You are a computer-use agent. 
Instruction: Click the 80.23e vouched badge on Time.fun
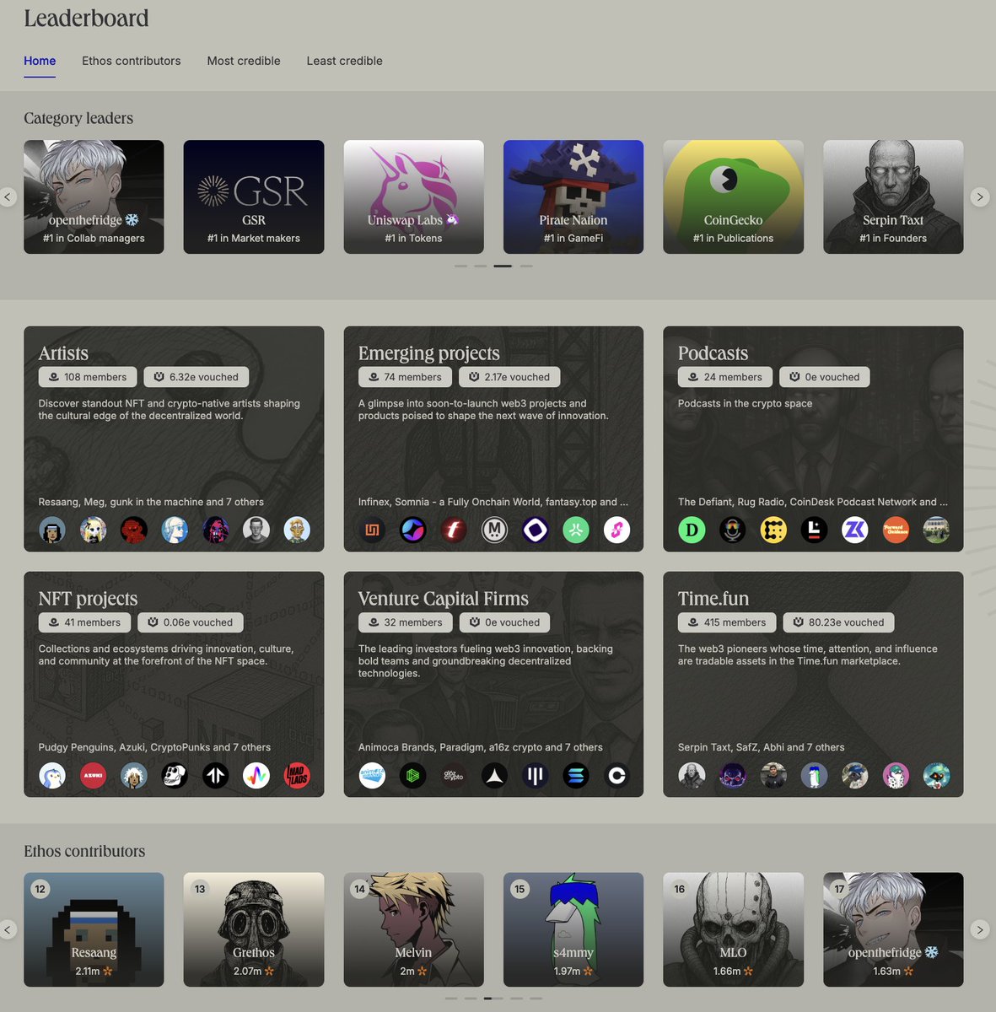(839, 622)
